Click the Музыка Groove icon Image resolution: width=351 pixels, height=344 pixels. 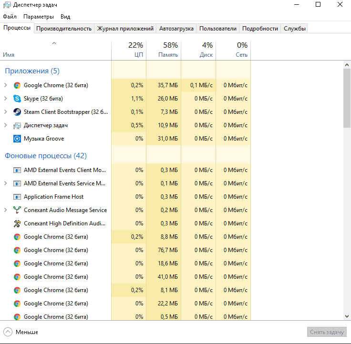[17, 139]
